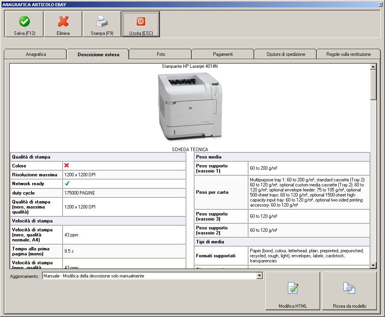Click the 'Paper (bond, colour, letterhead...' value
Viewport: 385px width, 317px height.
[x=307, y=256]
